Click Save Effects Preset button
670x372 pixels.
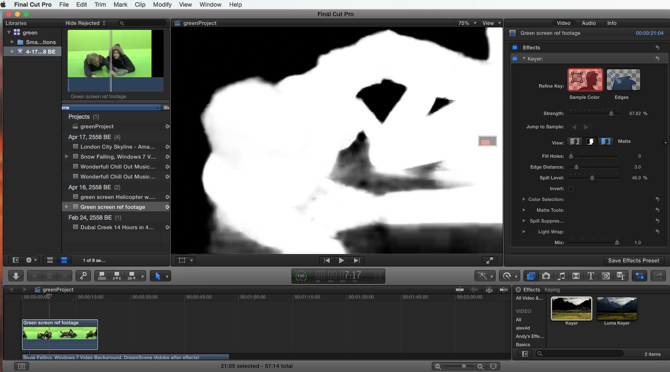(x=633, y=261)
